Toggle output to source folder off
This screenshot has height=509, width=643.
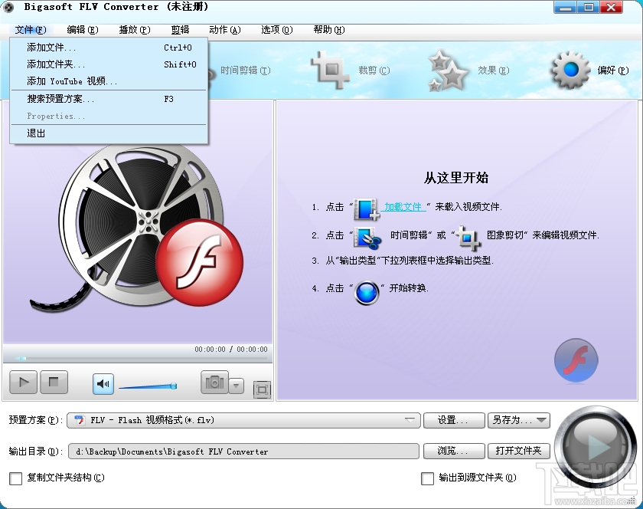click(427, 478)
